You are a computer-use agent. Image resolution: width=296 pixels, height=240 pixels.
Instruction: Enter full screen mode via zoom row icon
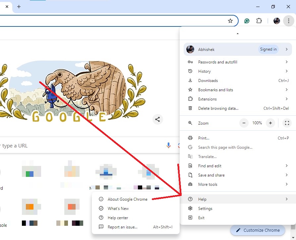287,123
